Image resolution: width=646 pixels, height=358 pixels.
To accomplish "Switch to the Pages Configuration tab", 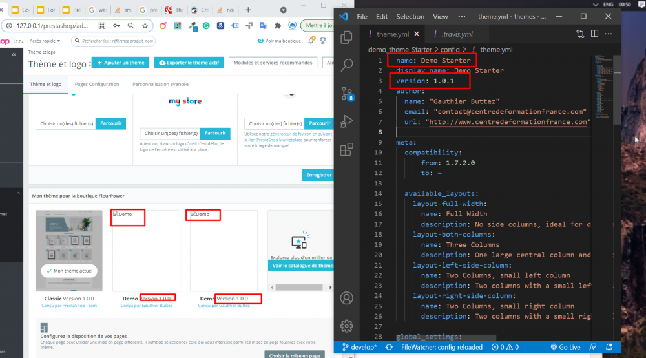I will click(97, 84).
